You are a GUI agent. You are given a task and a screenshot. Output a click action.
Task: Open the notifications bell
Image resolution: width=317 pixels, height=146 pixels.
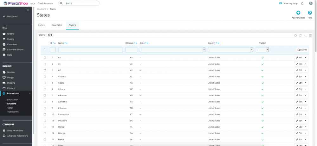[302, 3]
